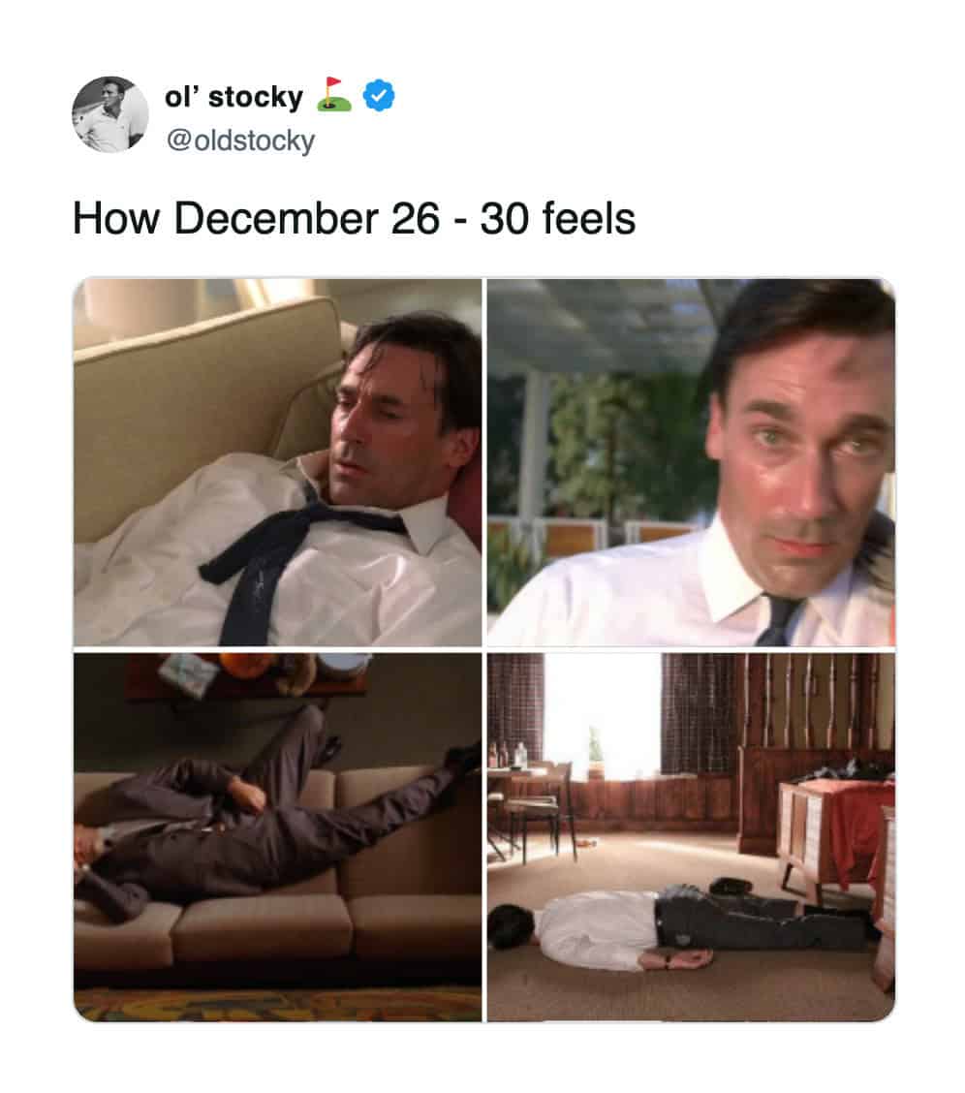Click the golf flag emoji beside name
The width and height of the screenshot is (965, 1093).
[333, 95]
